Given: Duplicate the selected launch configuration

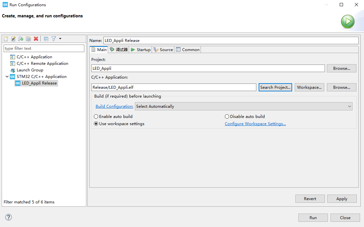Looking at the screenshot, I should click(28, 39).
